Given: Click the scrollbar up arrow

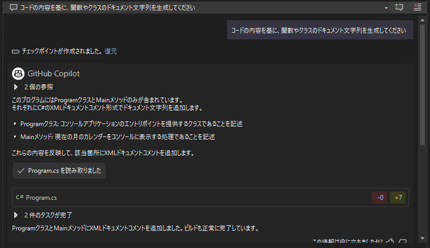Looking at the screenshot, I should [x=423, y=20].
